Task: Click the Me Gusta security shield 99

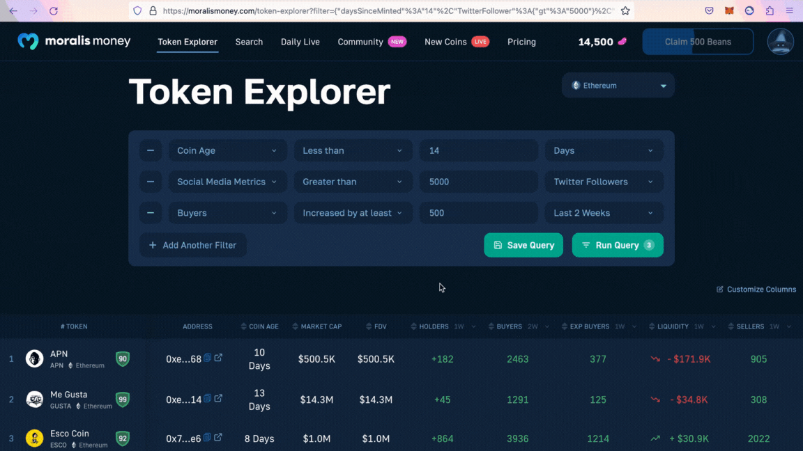Action: pos(123,399)
